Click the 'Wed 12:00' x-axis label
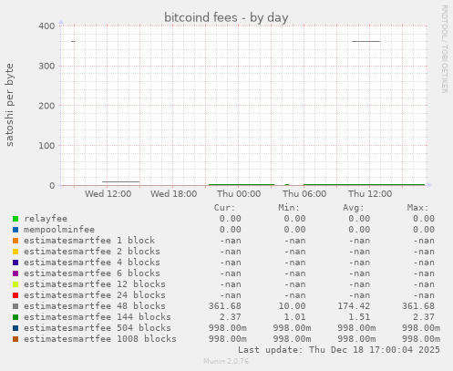 (x=108, y=194)
